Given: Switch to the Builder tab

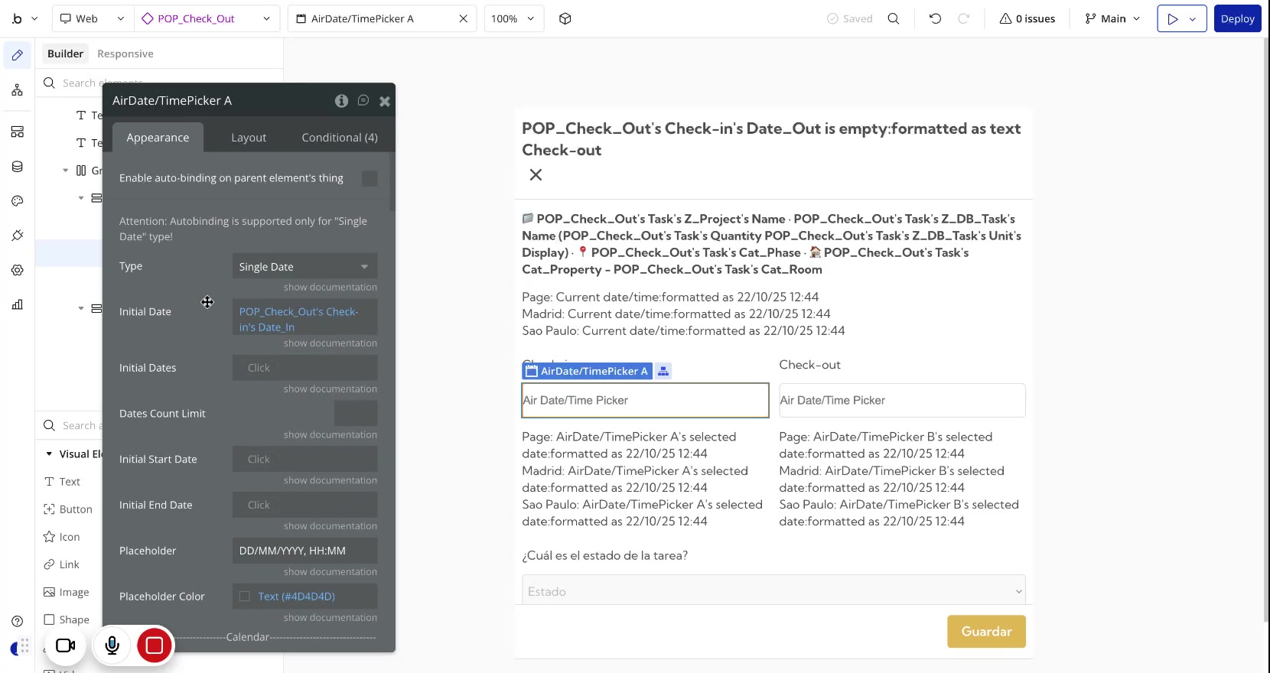Looking at the screenshot, I should 65,54.
